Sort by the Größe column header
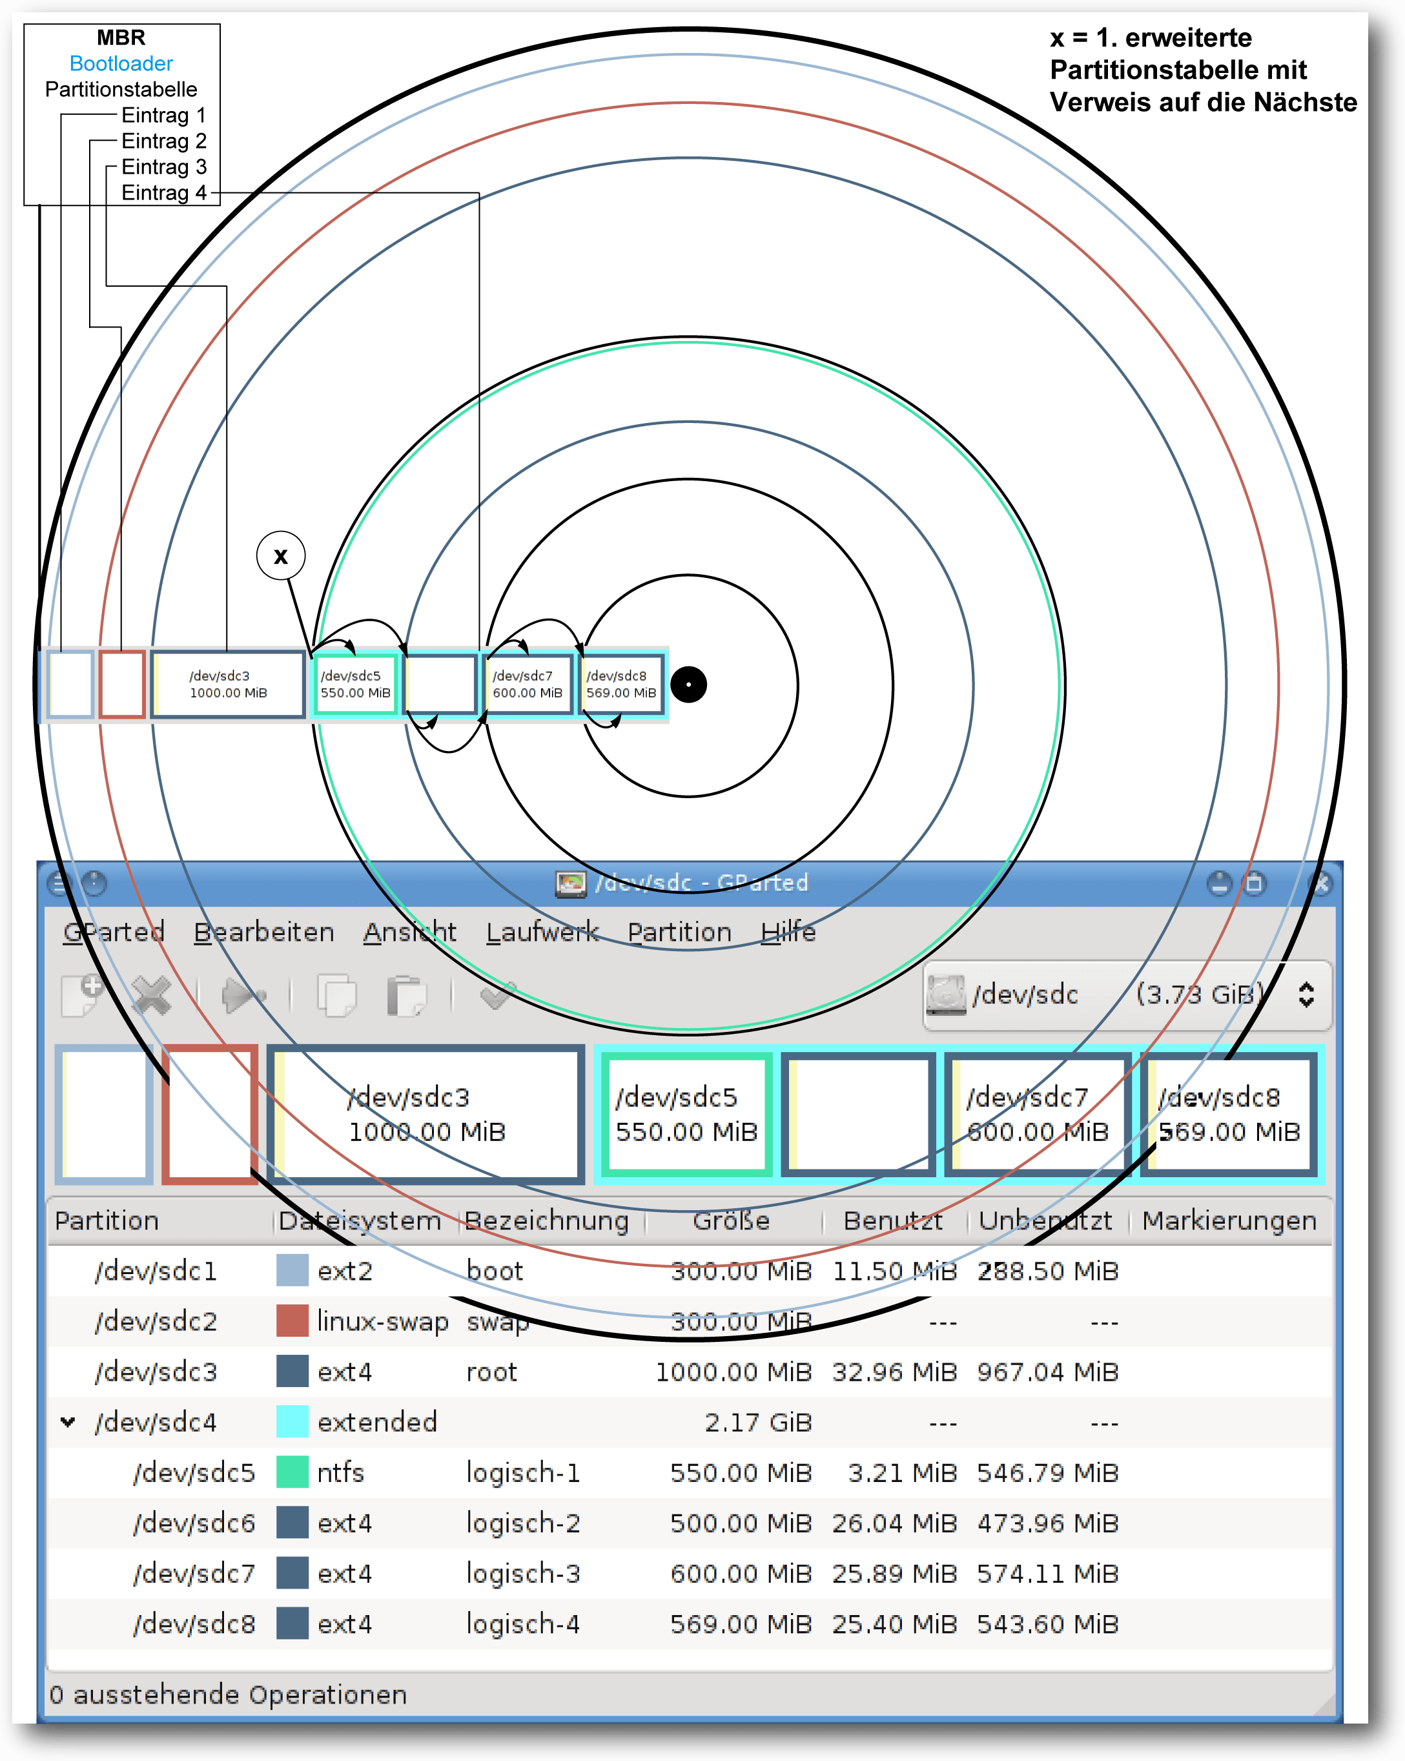 (732, 1221)
